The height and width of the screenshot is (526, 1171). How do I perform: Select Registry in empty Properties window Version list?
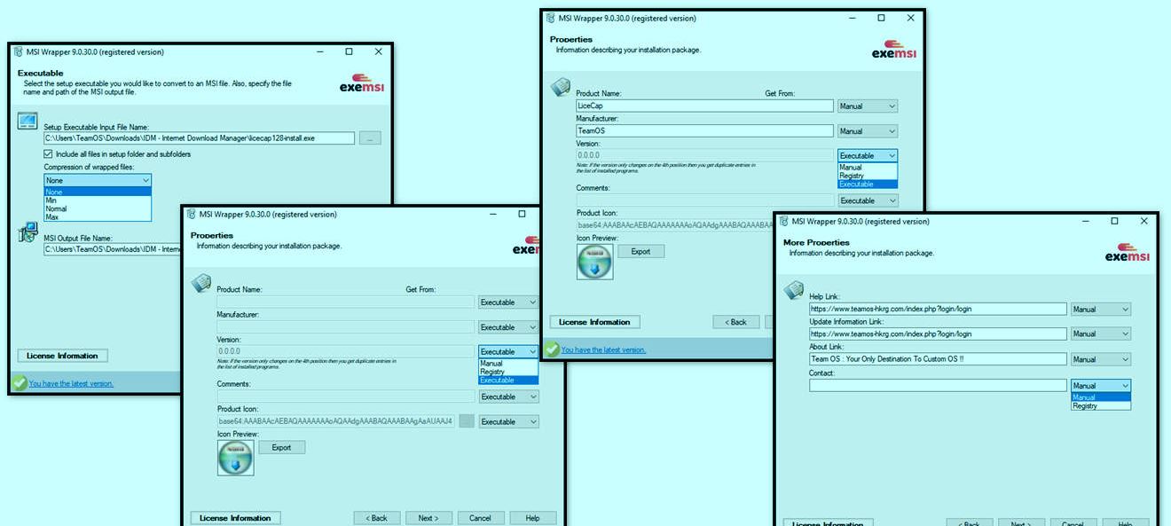(x=508, y=372)
